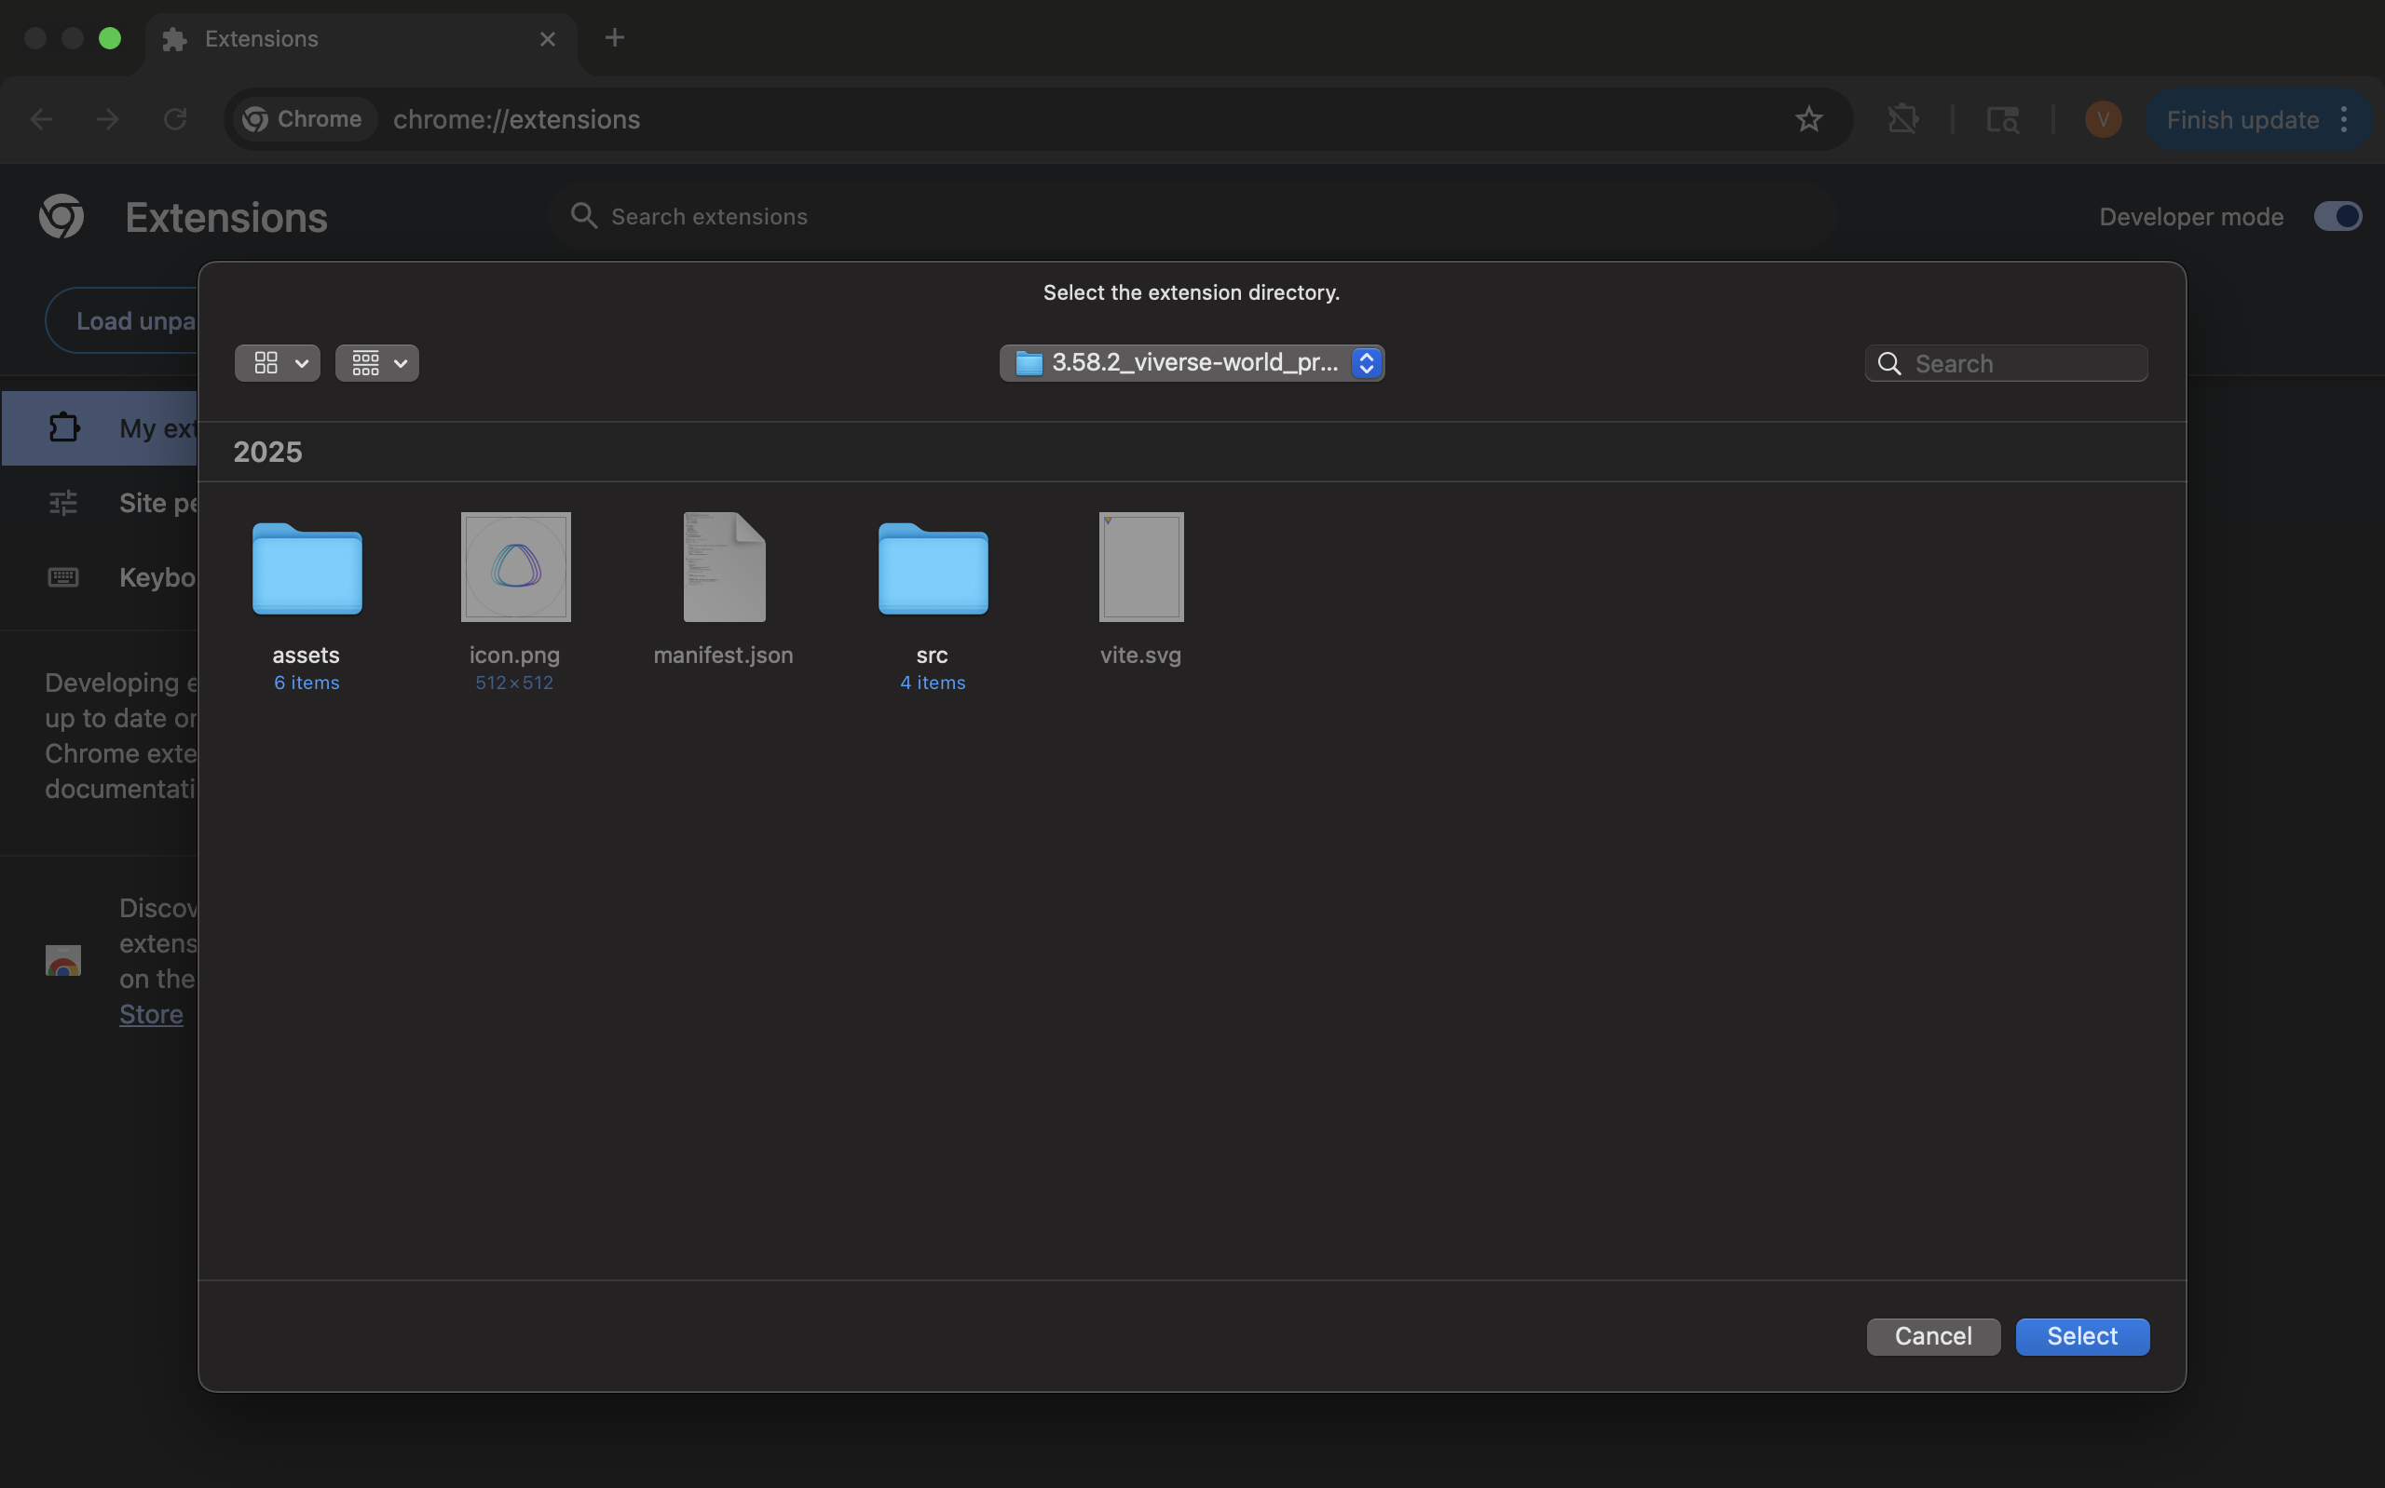Reload the page with the refresh icon
This screenshot has width=2385, height=1488.
[x=175, y=119]
